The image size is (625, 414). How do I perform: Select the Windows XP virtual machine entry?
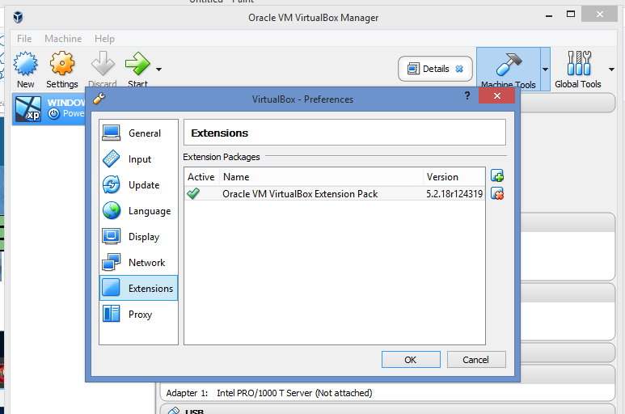(x=49, y=108)
